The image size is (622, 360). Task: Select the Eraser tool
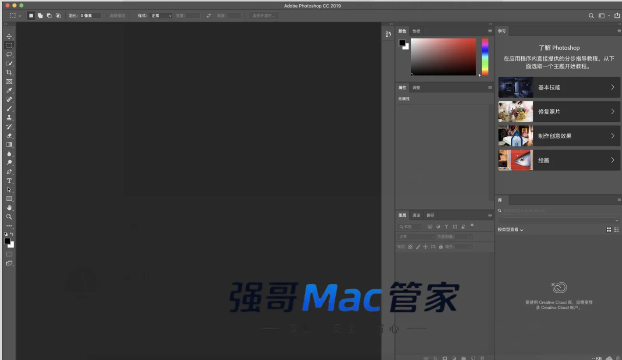(9, 136)
